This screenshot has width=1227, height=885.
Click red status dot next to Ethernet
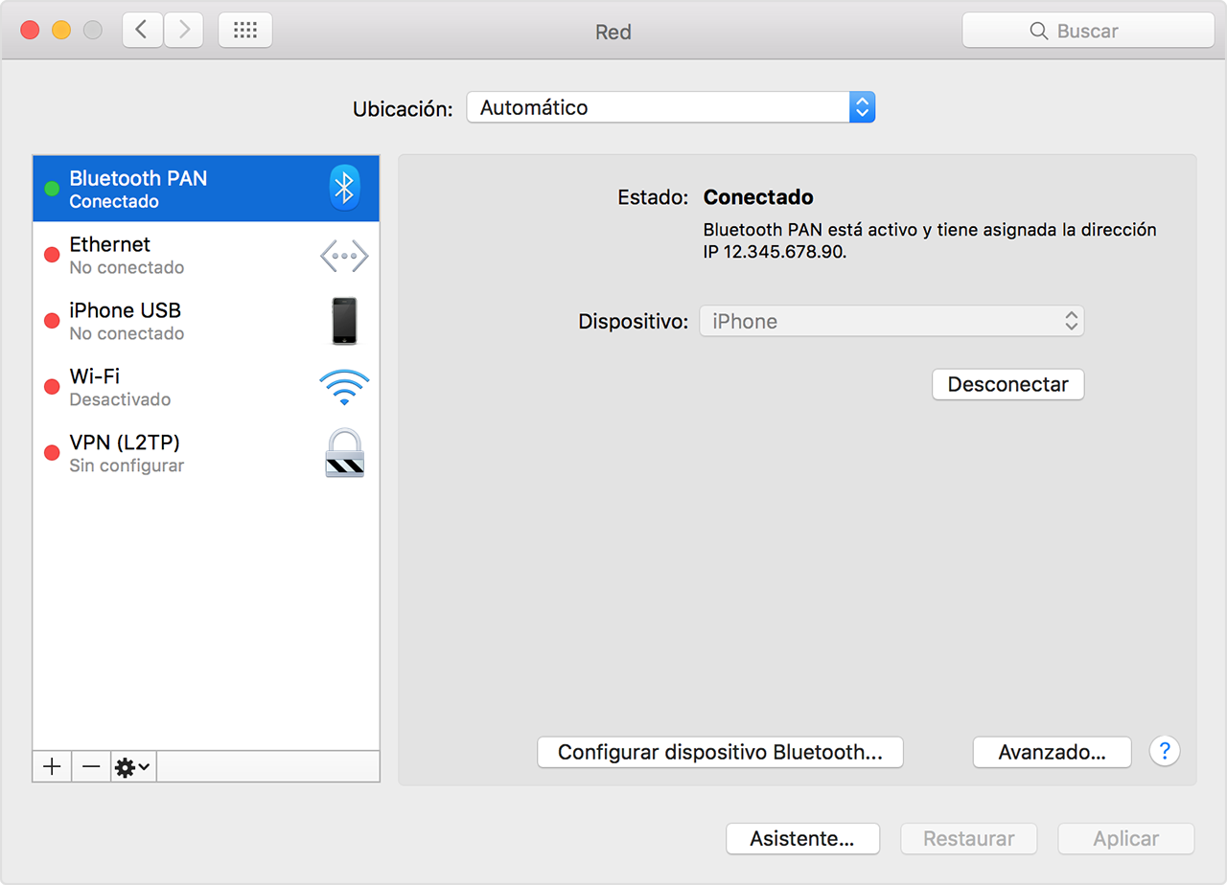[52, 255]
